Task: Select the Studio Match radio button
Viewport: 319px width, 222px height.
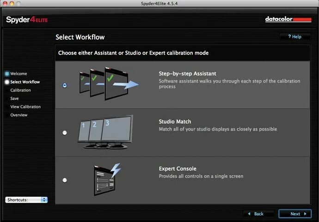Action: pyautogui.click(x=65, y=132)
